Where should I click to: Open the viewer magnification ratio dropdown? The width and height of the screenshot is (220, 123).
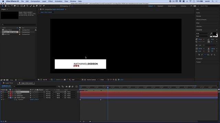pyautogui.click(x=46, y=80)
